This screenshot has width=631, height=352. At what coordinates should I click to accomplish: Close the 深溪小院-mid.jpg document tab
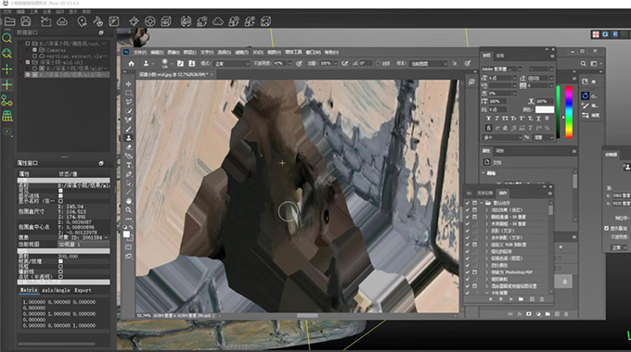212,74
